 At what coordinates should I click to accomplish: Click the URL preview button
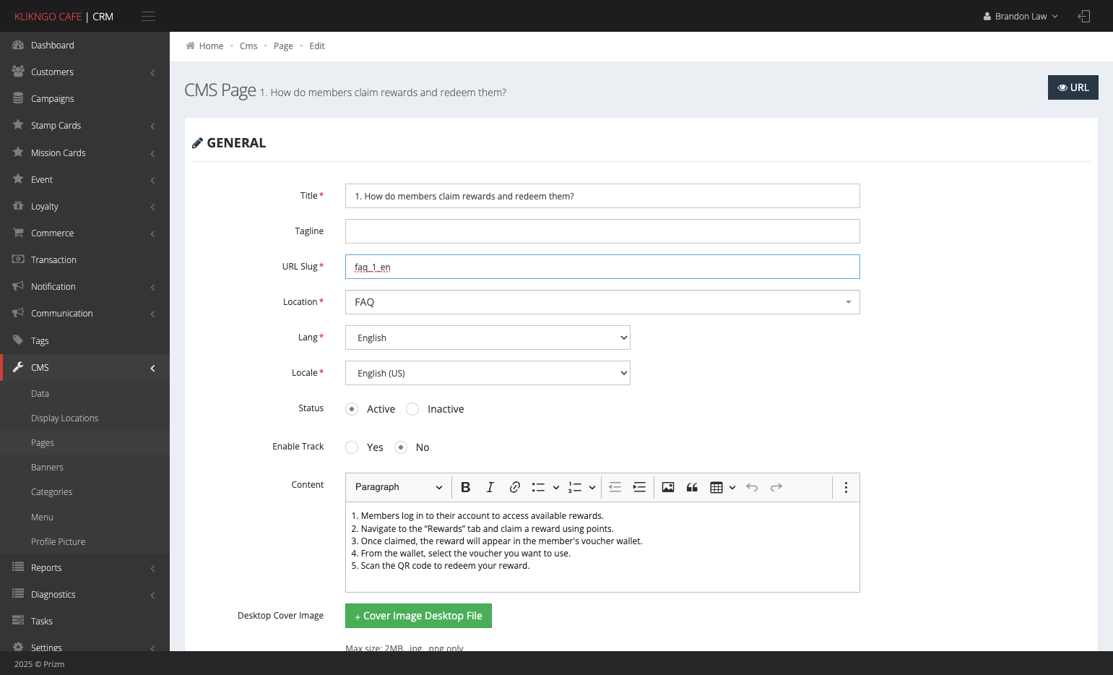(1073, 87)
